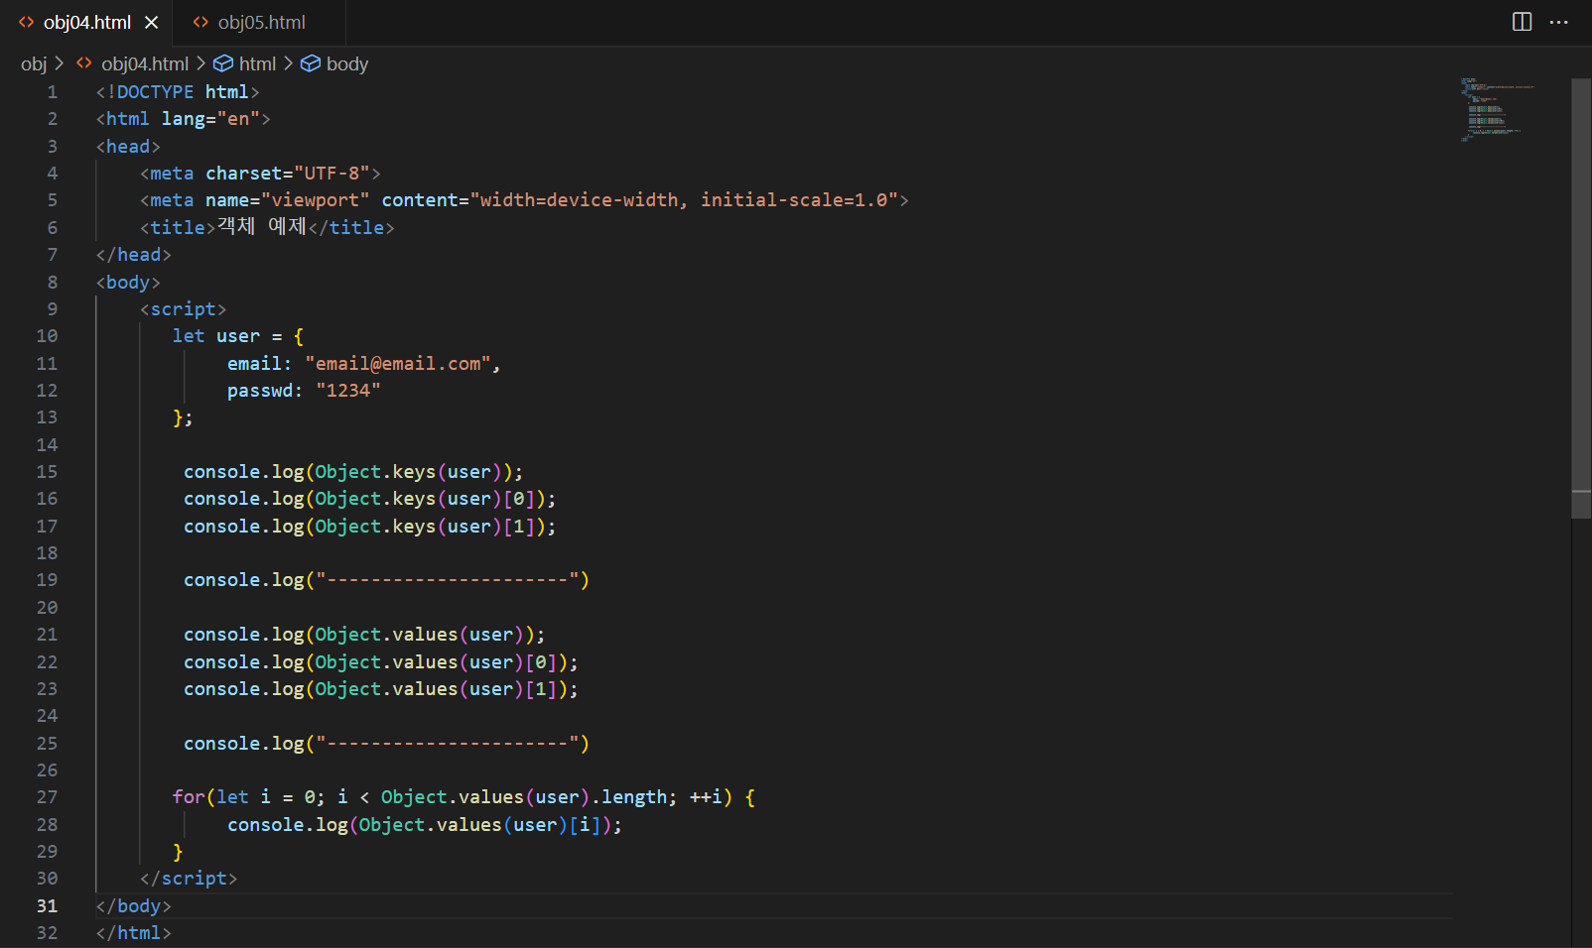The image size is (1592, 948).
Task: Click the closing body tag
Action: click(x=134, y=906)
